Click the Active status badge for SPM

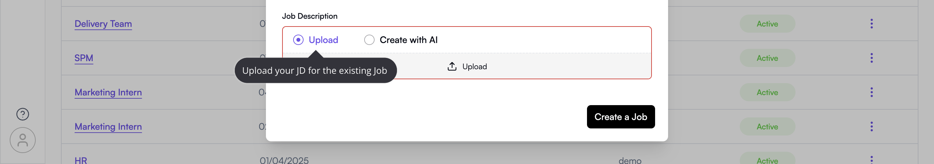(x=767, y=58)
